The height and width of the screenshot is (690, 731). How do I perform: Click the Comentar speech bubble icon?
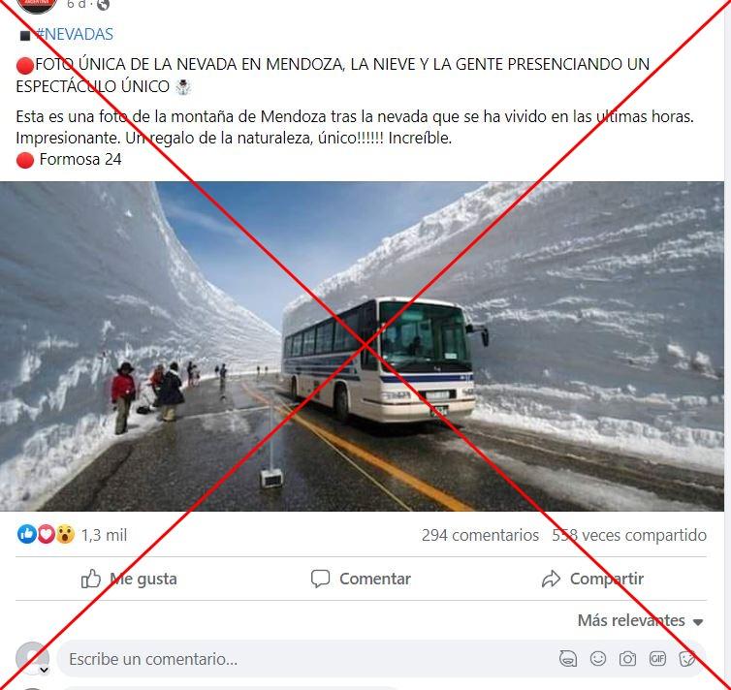[x=320, y=579]
